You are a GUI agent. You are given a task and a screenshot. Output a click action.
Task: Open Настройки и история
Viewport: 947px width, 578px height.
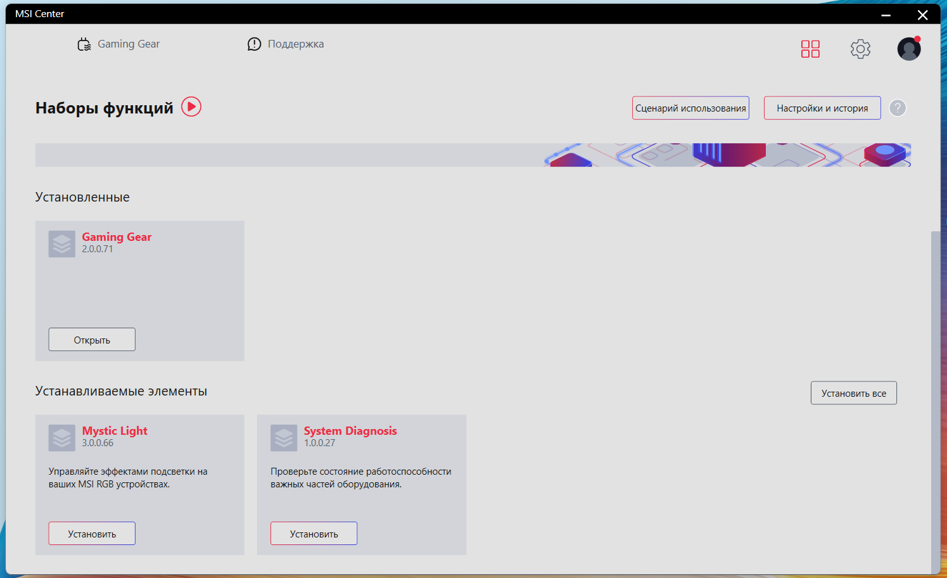[x=822, y=108]
